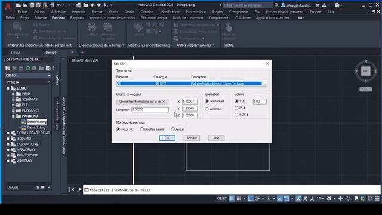382x215 pixels.
Task: Toggle ortho mode icon in status bar
Action: coord(251,199)
